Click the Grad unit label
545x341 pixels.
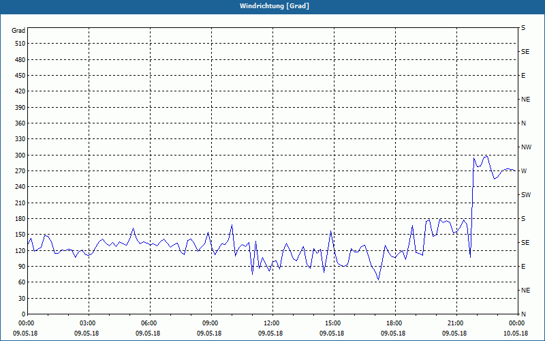[18, 31]
